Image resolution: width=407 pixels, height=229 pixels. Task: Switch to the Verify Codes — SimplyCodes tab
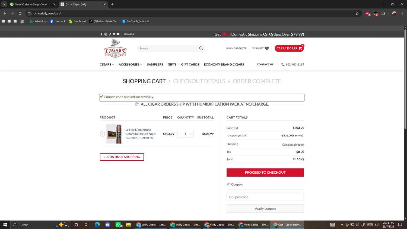coord(31,4)
